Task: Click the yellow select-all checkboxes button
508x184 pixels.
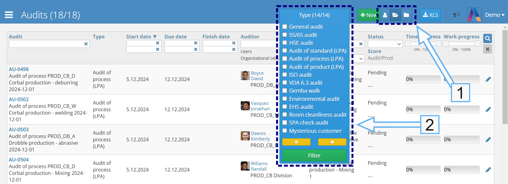Action: pyautogui.click(x=296, y=142)
